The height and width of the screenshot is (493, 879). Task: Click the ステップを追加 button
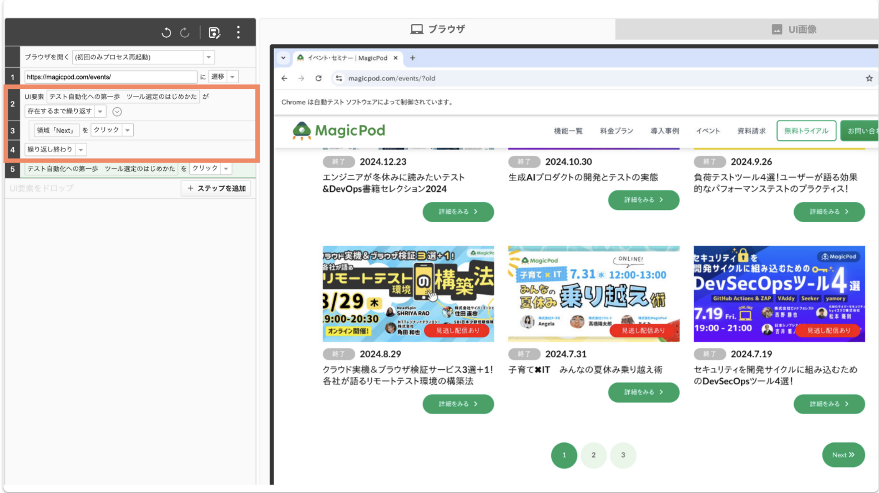[x=216, y=188]
